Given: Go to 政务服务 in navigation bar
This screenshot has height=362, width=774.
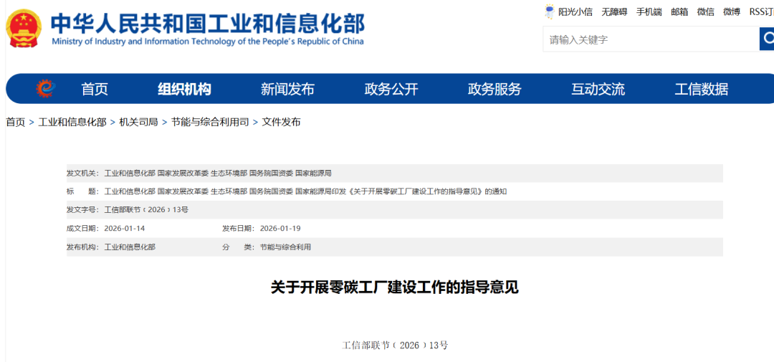Looking at the screenshot, I should click(x=494, y=89).
